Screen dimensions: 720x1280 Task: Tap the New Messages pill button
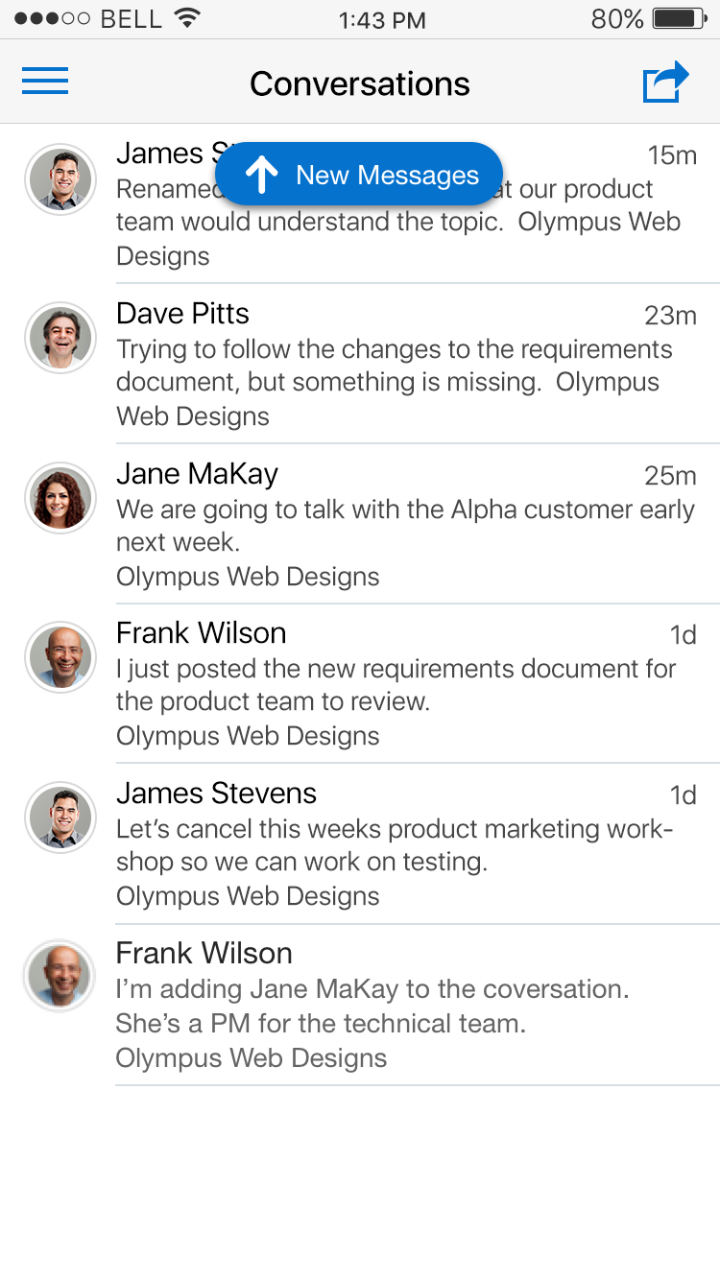(359, 175)
